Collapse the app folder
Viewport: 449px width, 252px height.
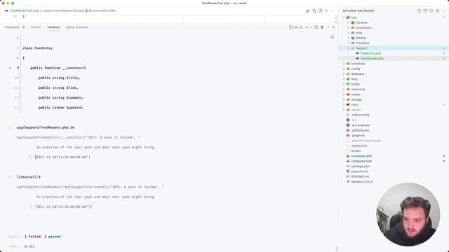[344, 17]
